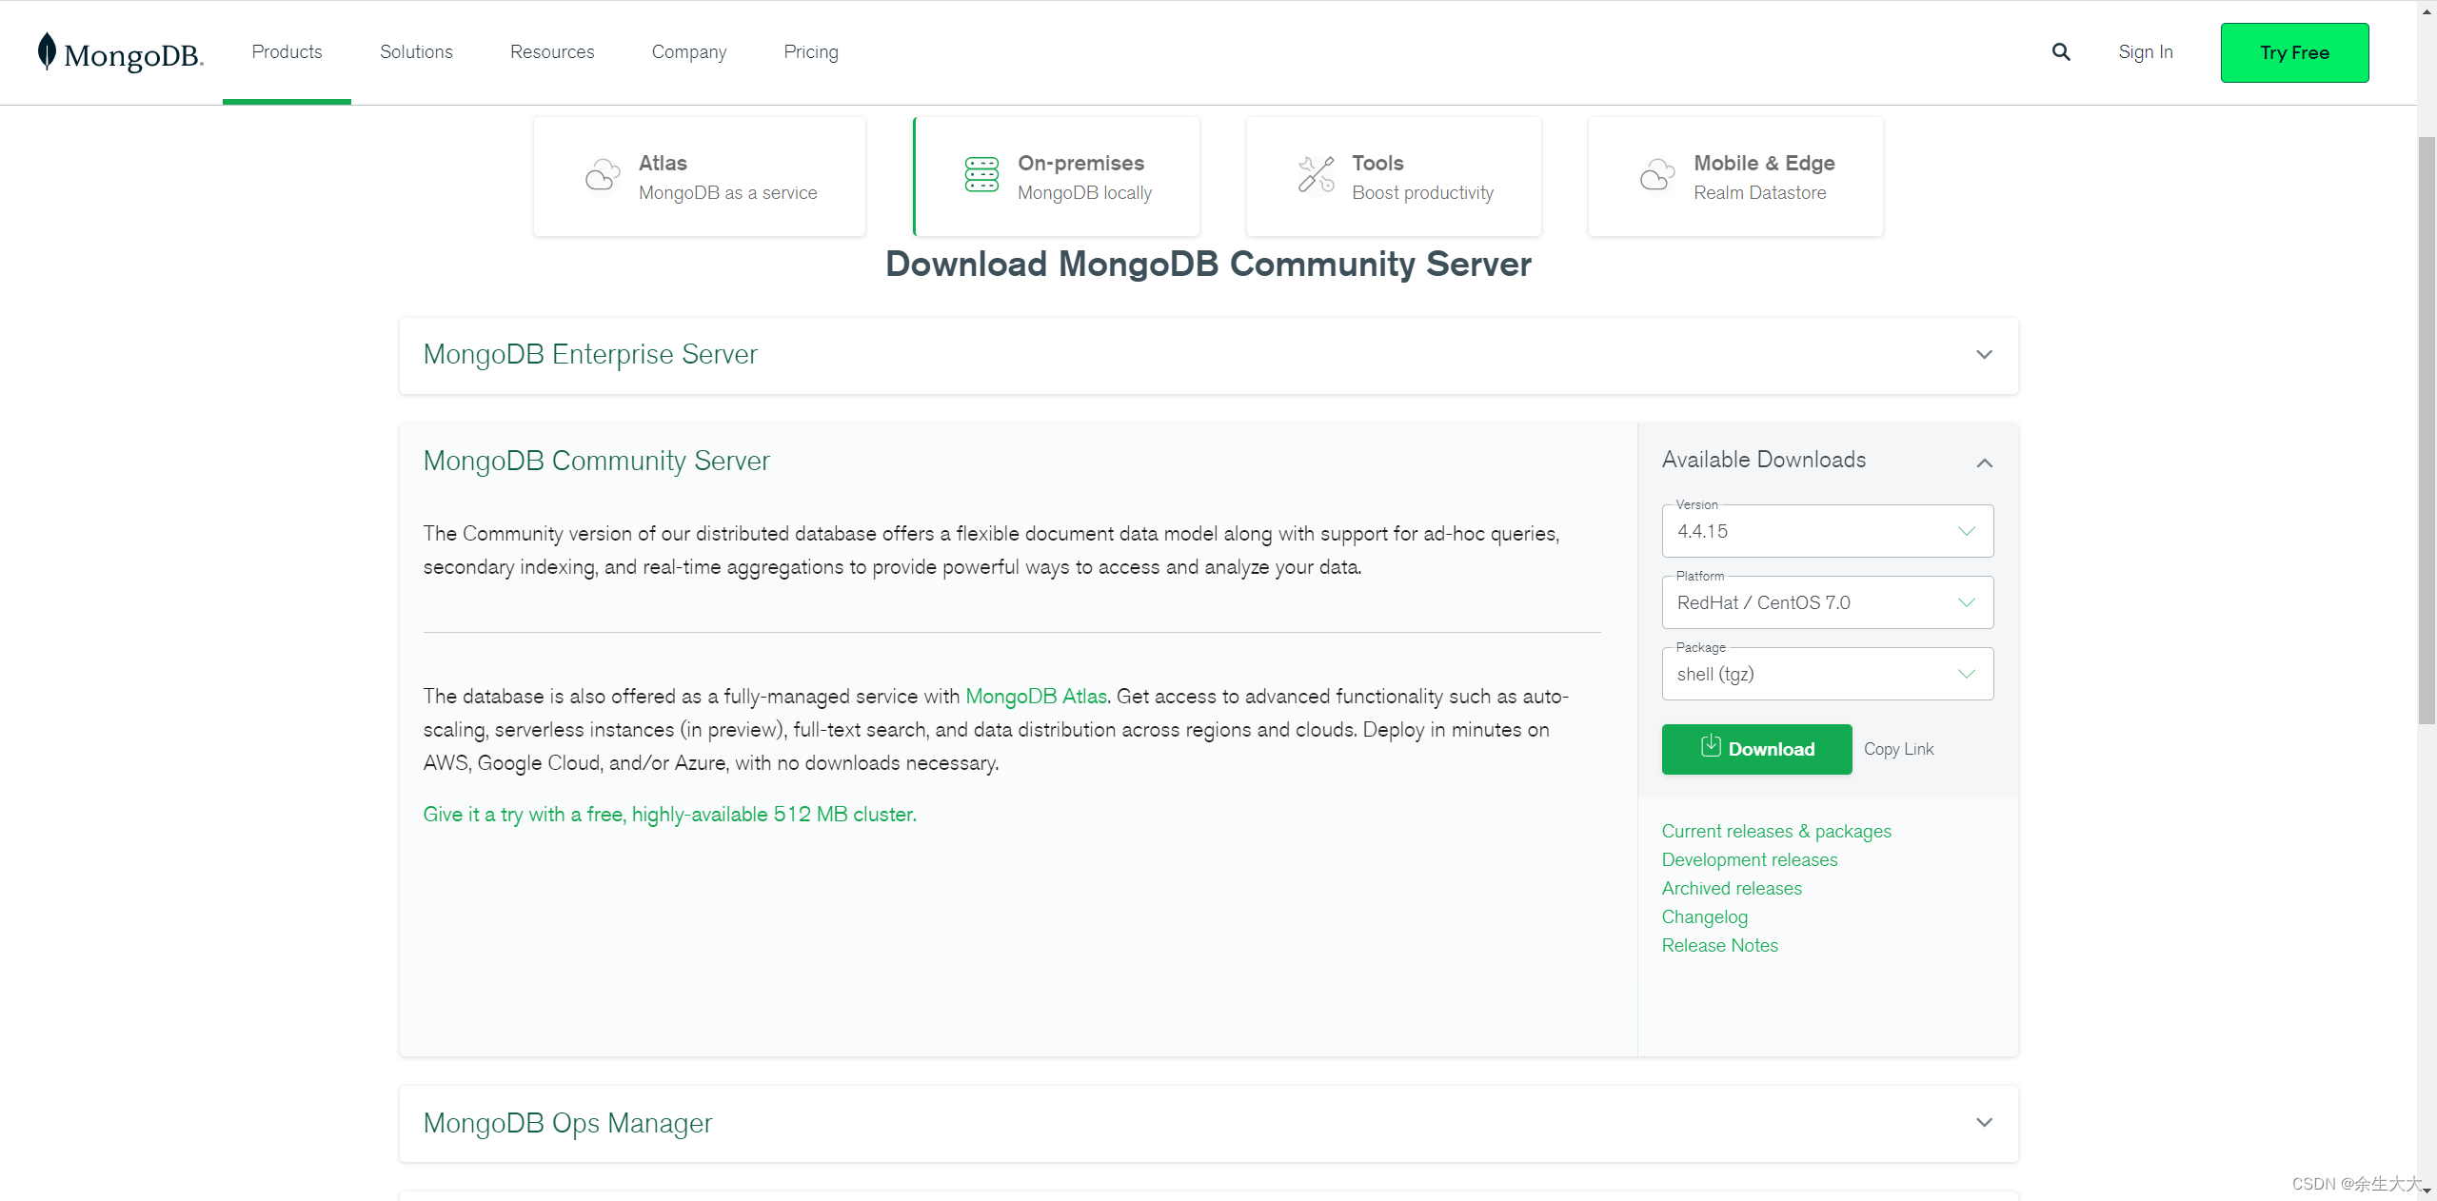Click the MongoDB leaf logo
Screen dimensions: 2437x1201
pos(47,51)
